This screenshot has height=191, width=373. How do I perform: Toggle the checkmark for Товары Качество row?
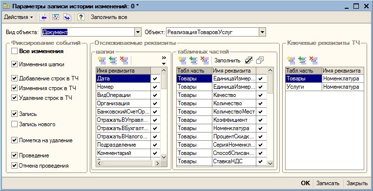coord(260,95)
